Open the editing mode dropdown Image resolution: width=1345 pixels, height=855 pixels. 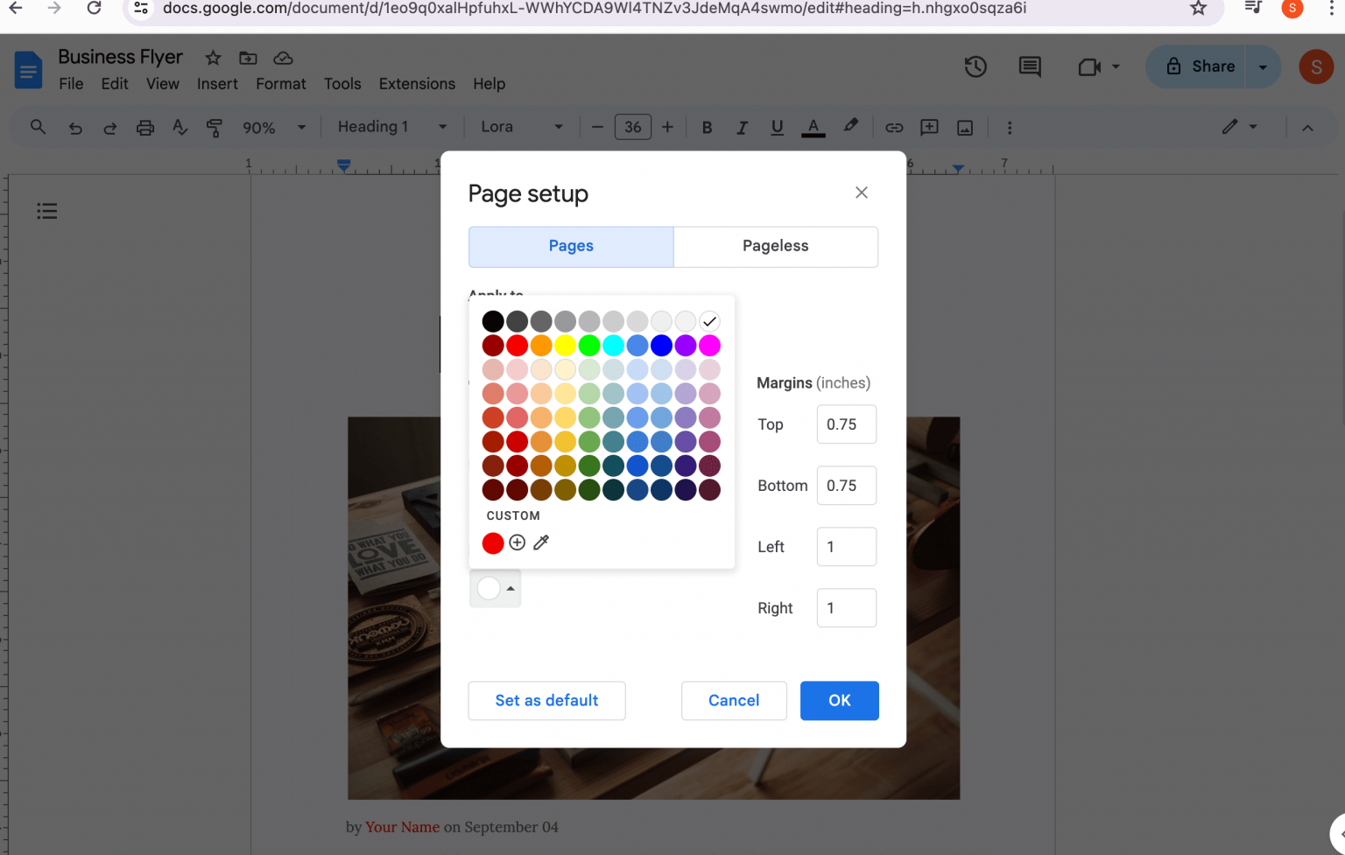(1240, 128)
